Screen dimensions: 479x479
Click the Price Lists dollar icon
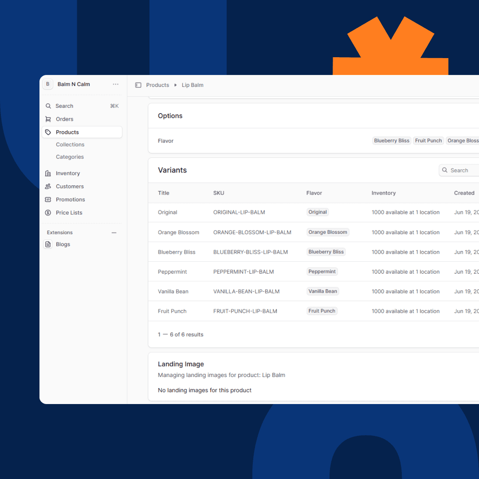(x=48, y=213)
